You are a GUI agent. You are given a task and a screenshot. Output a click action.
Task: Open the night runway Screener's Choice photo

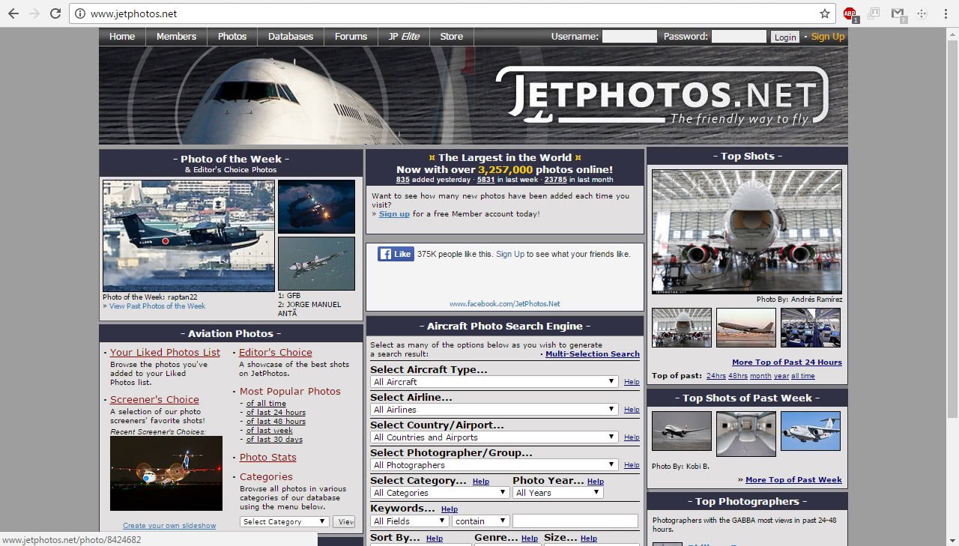[x=166, y=473]
